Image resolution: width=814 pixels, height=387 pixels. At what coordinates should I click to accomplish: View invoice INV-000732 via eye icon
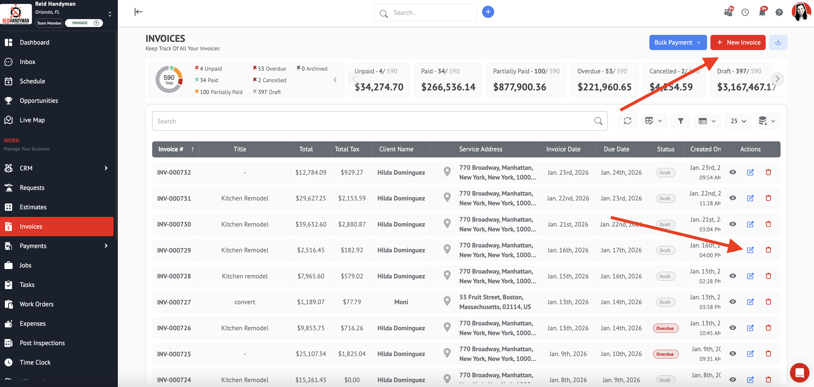click(x=733, y=172)
